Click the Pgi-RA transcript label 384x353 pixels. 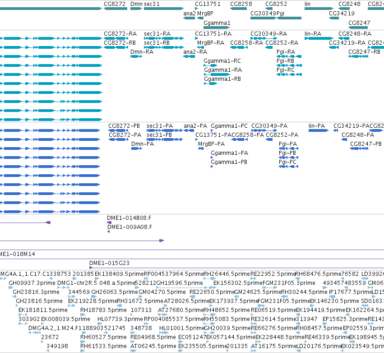tap(286, 52)
